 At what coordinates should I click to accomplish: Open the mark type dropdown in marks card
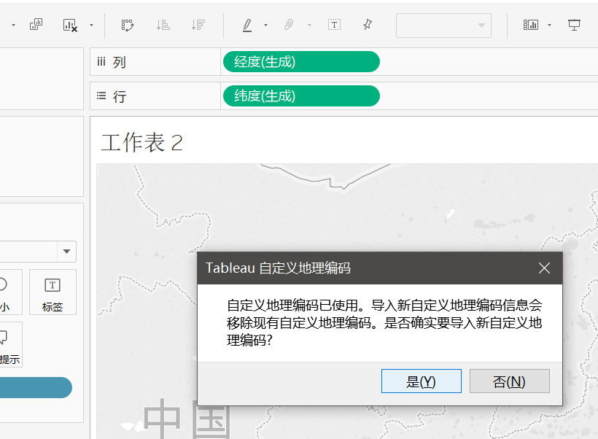click(x=67, y=252)
